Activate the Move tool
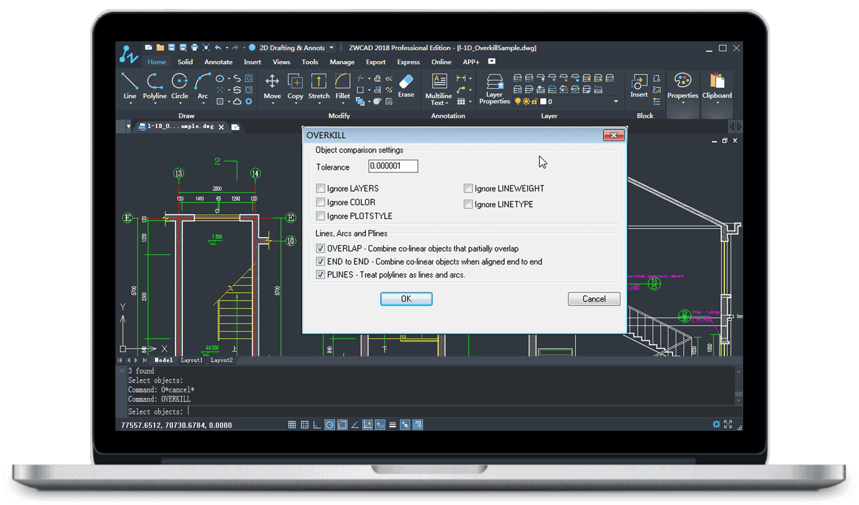 [272, 85]
